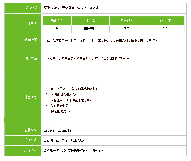Select the 使用方法 label cell

pos(31,59)
